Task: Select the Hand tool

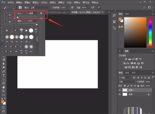Action: point(3,87)
